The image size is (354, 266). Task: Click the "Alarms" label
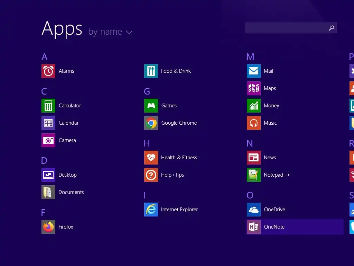point(66,71)
